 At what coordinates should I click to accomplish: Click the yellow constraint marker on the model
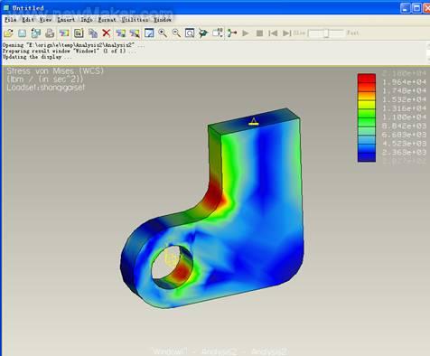(253, 122)
